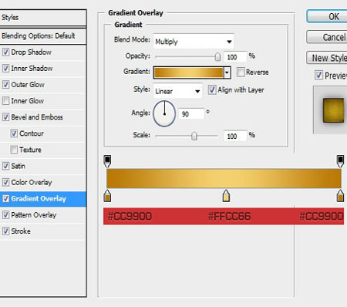Click the gold style preview thumbnail
This screenshot has height=307, width=347.
(x=333, y=110)
